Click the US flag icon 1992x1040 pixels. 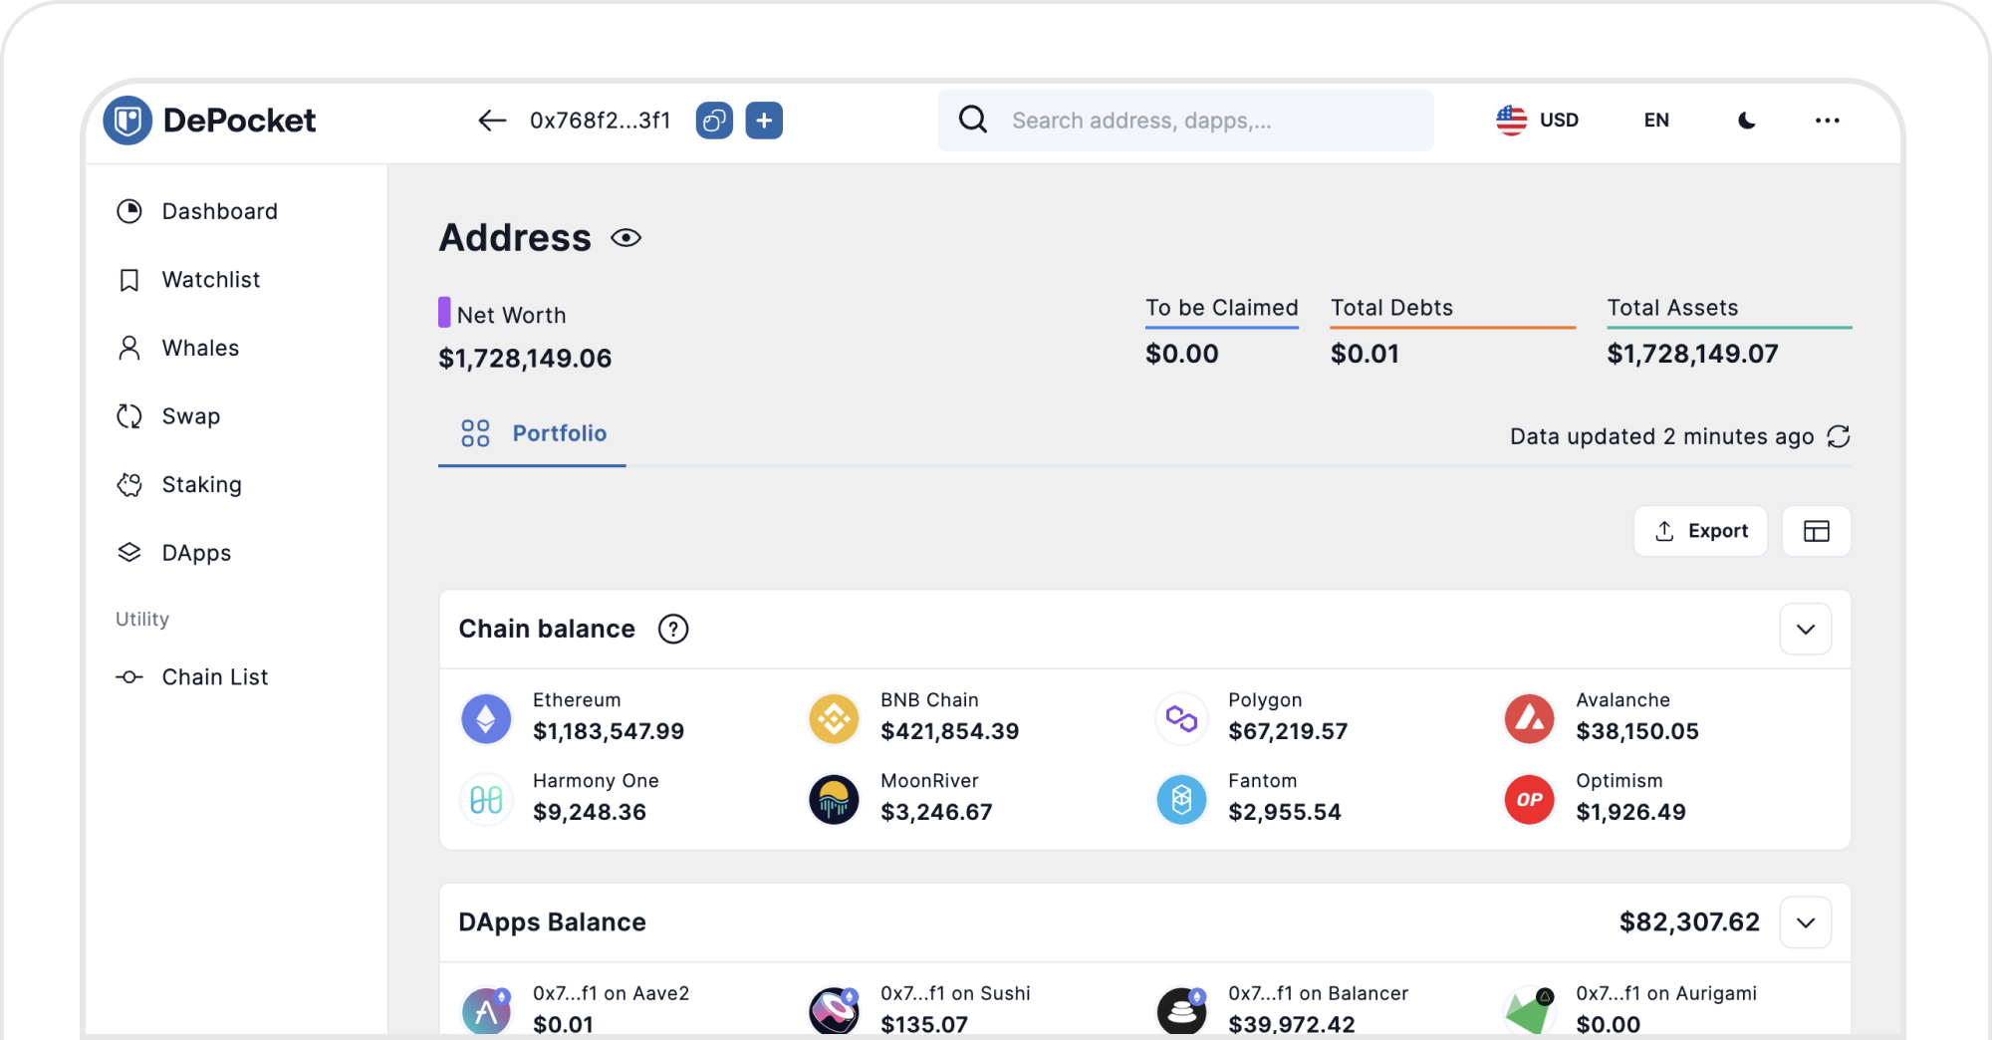[x=1511, y=121]
